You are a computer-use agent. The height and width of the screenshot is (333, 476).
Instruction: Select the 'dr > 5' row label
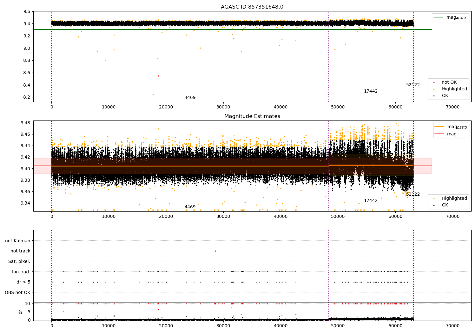pyautogui.click(x=23, y=282)
